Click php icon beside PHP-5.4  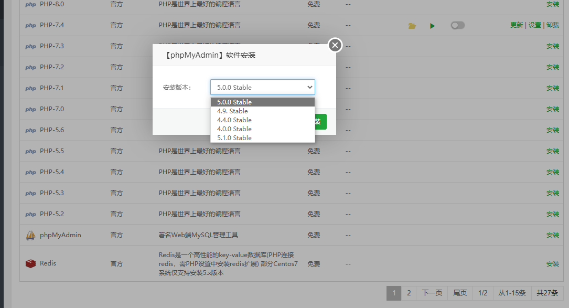point(30,173)
